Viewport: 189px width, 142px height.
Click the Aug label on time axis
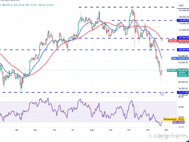tap(92, 130)
